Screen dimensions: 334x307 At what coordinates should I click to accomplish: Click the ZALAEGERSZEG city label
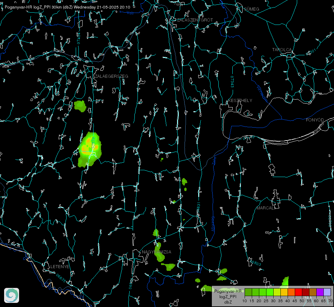click(112, 76)
